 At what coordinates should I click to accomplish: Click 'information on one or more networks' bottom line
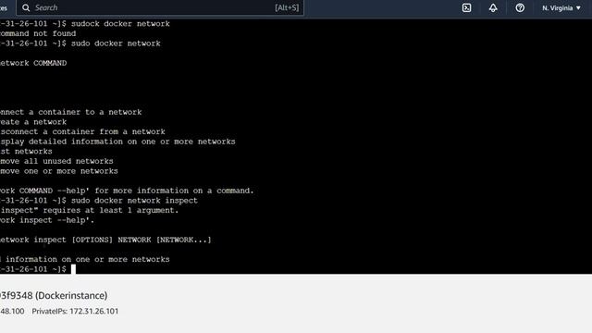(85, 259)
